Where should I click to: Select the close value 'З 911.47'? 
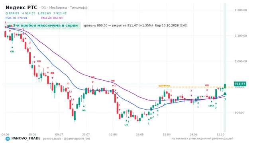coord(60,13)
